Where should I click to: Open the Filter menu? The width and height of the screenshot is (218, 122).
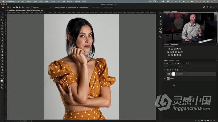53,1
